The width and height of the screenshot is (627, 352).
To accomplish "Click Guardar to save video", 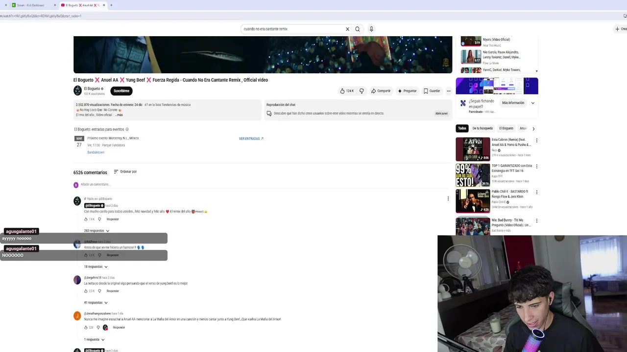I will tap(432, 91).
